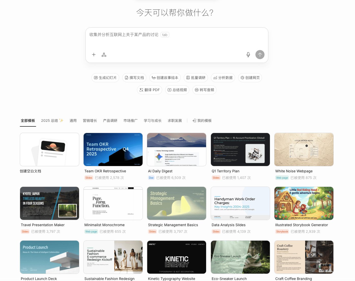Click the layers icon in 创建网页 chip
Image resolution: width=355 pixels, height=281 pixels.
242,78
